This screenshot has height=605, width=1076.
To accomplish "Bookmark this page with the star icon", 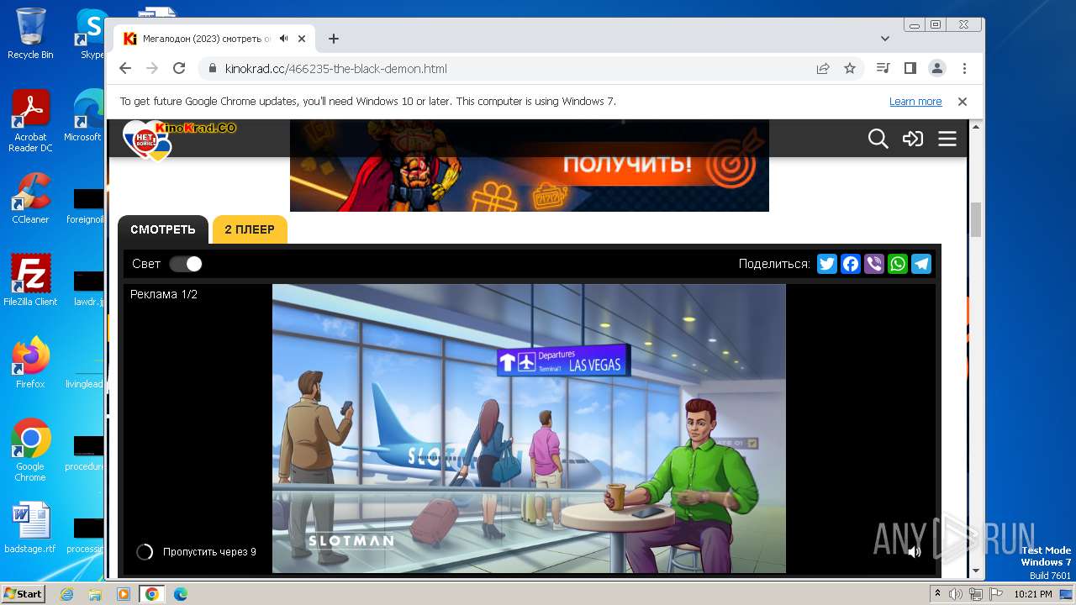I will tap(850, 68).
